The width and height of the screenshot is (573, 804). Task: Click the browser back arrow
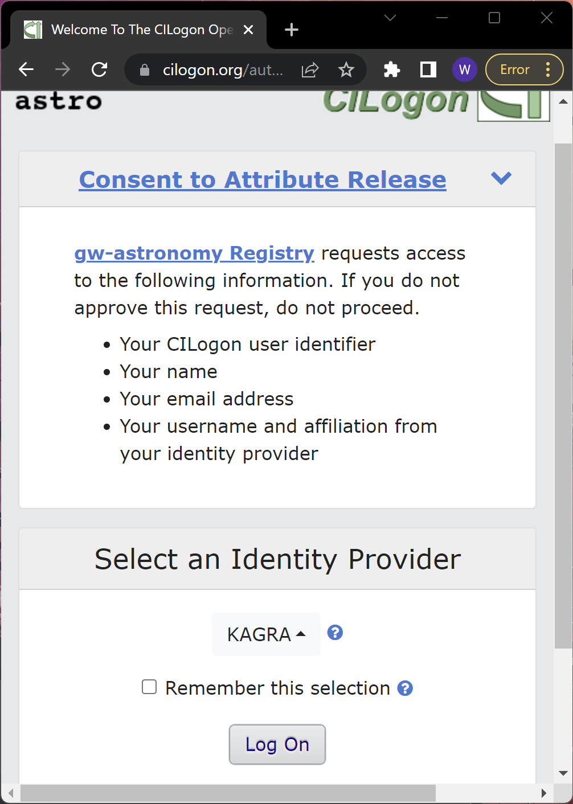26,69
